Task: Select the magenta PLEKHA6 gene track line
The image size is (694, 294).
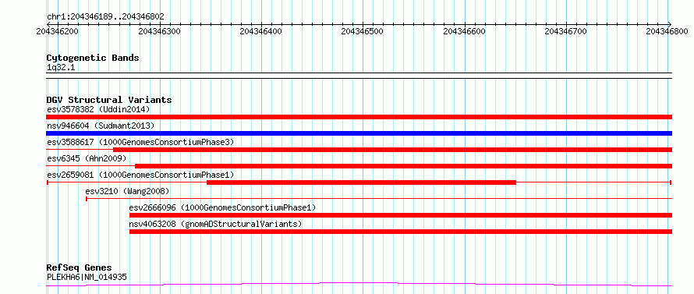Action: [x=359, y=285]
